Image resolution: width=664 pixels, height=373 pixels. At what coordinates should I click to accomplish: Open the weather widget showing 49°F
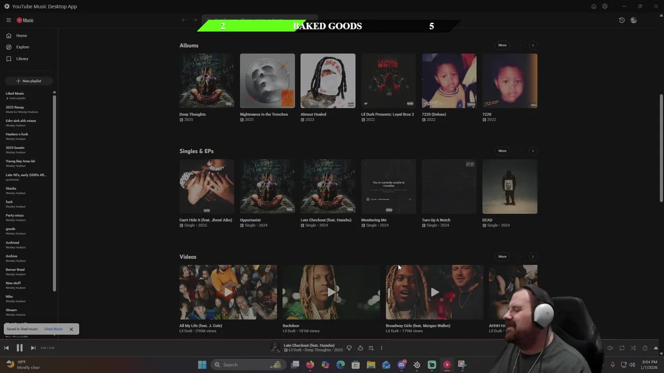(23, 365)
